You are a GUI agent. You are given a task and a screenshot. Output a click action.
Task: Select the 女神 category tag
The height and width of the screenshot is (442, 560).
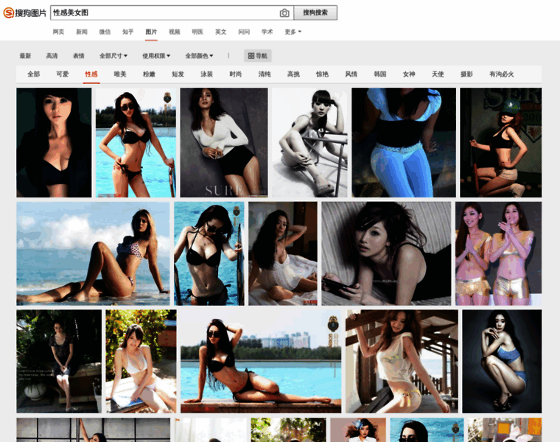coord(409,74)
